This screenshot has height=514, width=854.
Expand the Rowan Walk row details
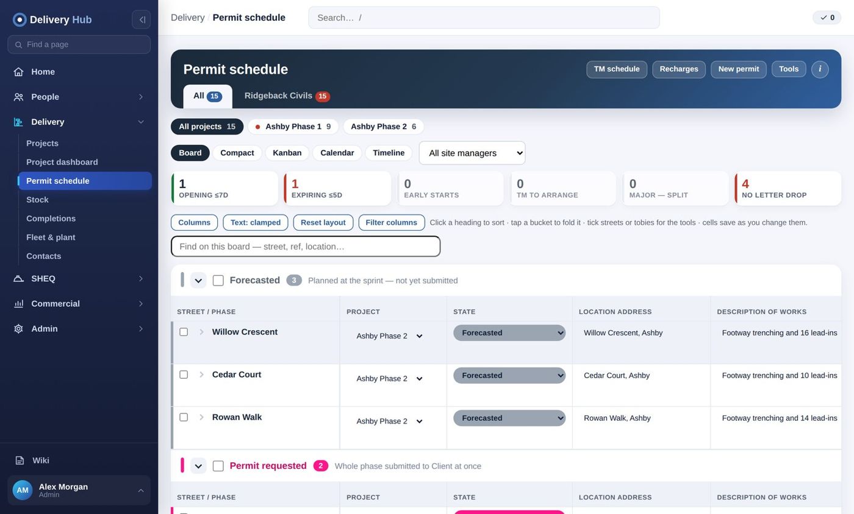click(201, 417)
